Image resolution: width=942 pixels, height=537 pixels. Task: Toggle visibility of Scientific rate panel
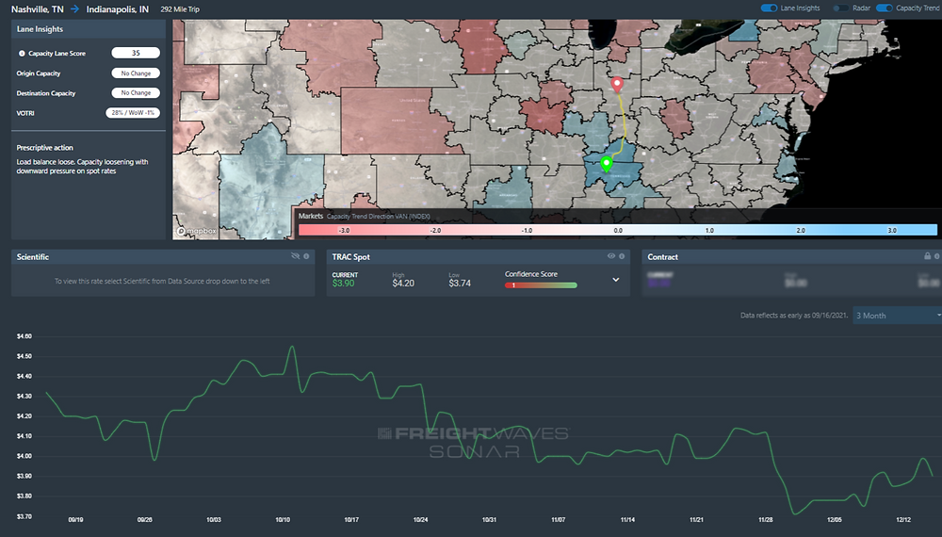click(295, 256)
